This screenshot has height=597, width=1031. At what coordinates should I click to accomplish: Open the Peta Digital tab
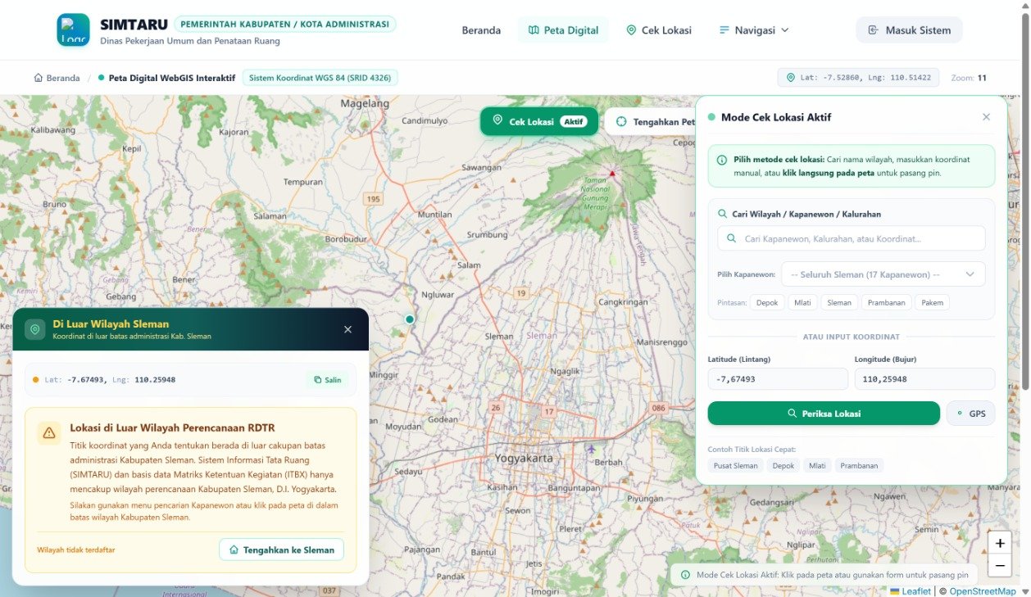coord(563,30)
